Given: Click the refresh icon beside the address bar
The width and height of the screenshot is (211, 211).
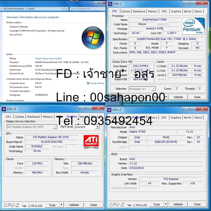Looking at the screenshot, I should [66, 9].
